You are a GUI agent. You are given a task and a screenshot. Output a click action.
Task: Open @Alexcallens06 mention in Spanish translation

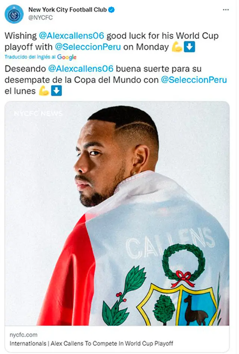pos(81,69)
